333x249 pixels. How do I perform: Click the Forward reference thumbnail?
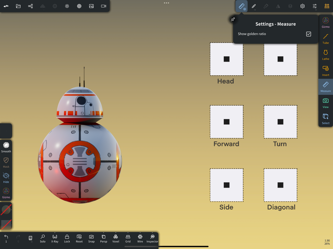(227, 122)
